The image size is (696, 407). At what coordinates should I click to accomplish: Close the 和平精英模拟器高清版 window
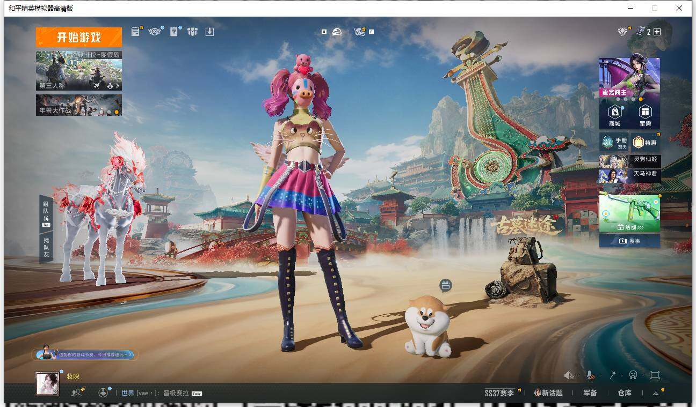679,8
